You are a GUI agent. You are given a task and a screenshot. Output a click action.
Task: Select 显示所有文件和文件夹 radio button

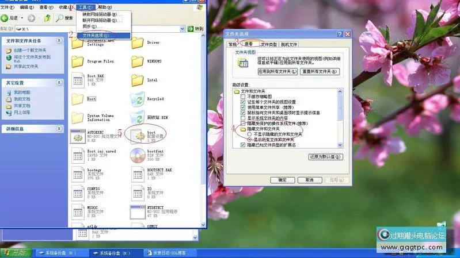(249, 140)
